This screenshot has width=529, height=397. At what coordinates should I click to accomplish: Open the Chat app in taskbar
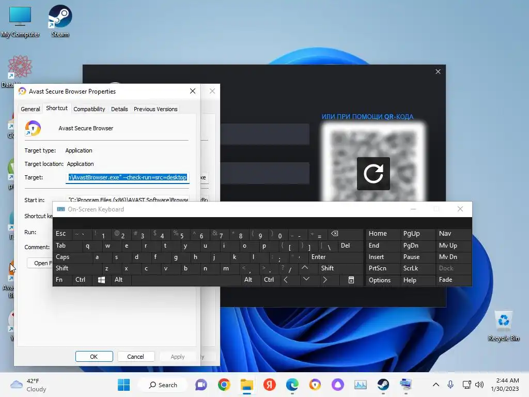pyautogui.click(x=201, y=385)
